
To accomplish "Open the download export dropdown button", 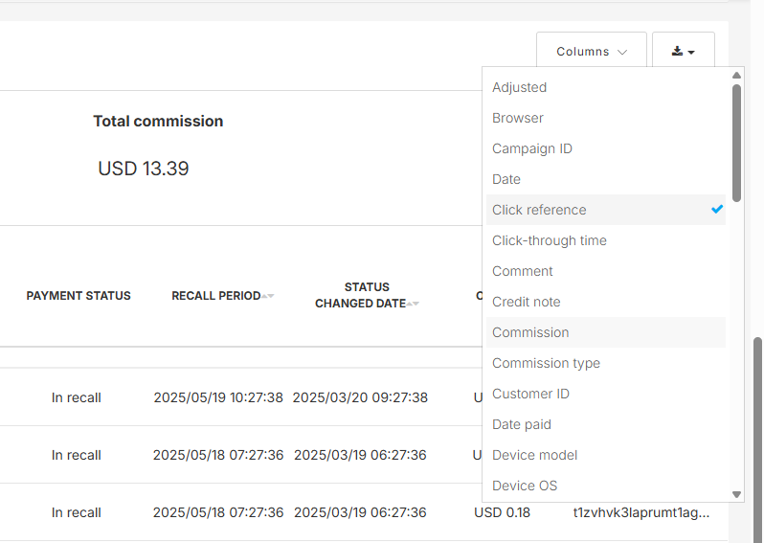I will (x=683, y=52).
